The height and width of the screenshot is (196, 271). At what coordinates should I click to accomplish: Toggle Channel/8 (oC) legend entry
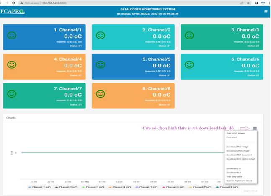coord(227,187)
